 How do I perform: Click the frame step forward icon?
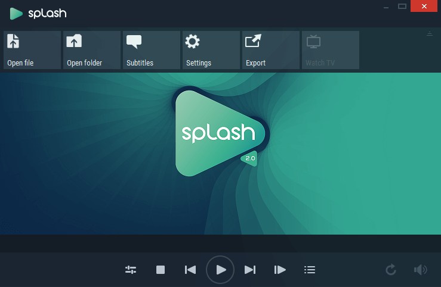279,270
